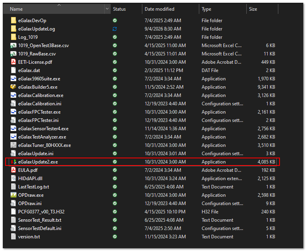Click the EULA.pdf Acrobat icon
Screen dimensions: 306x251
(x=13, y=170)
